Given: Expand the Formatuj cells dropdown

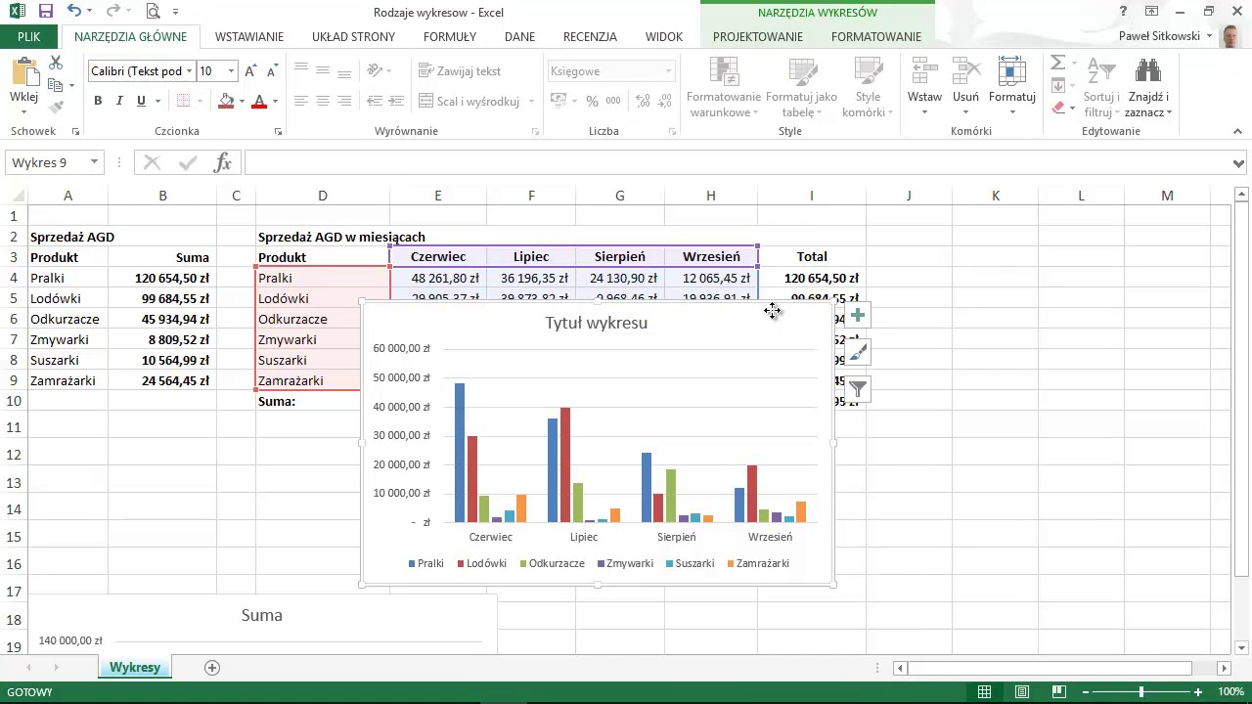Looking at the screenshot, I should [x=1012, y=112].
